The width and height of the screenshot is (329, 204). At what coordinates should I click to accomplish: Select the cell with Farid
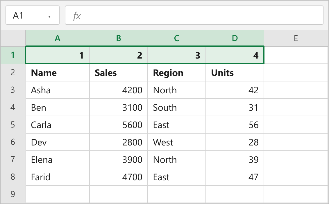click(58, 176)
